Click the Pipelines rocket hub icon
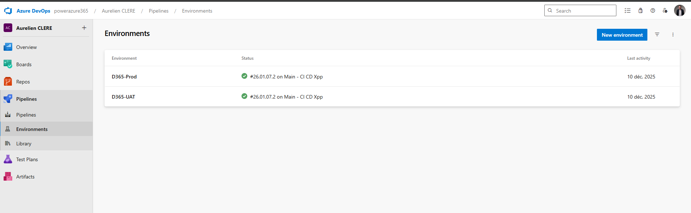The image size is (691, 213). (x=8, y=99)
